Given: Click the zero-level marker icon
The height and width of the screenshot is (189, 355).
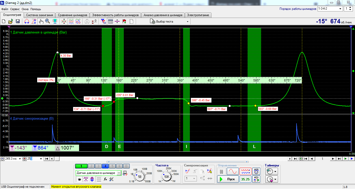Looking at the screenshot, I should coord(94,22).
